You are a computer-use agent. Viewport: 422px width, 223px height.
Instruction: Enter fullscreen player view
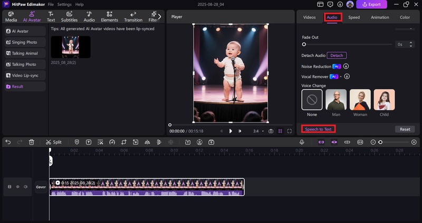click(289, 131)
